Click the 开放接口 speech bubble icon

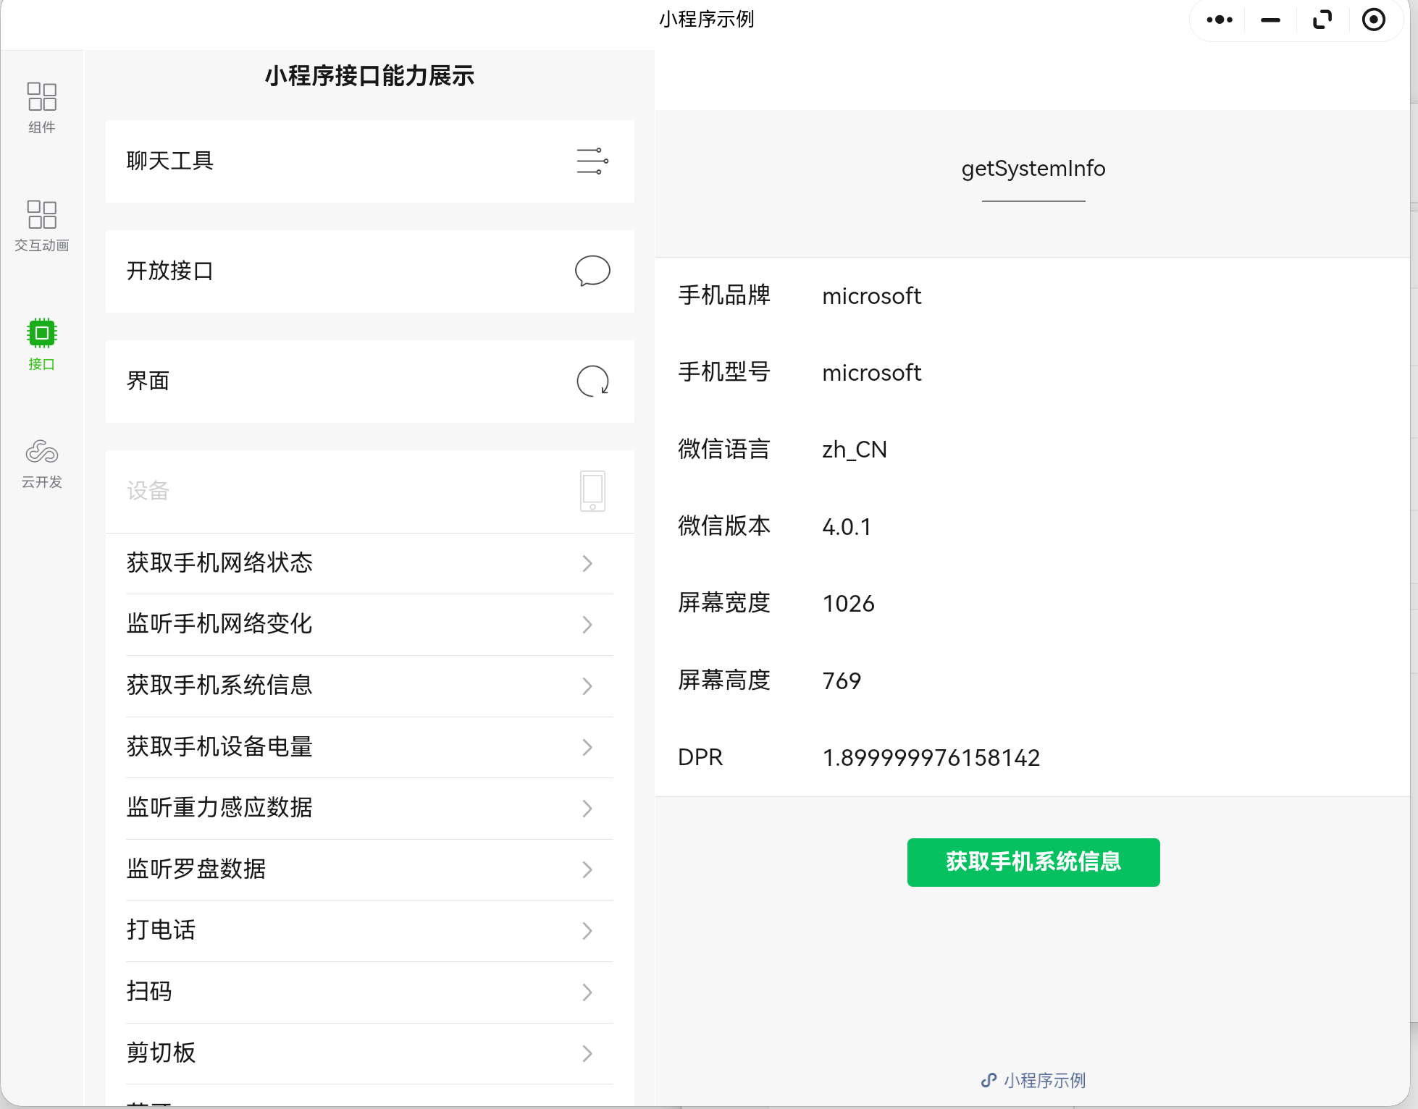point(592,271)
